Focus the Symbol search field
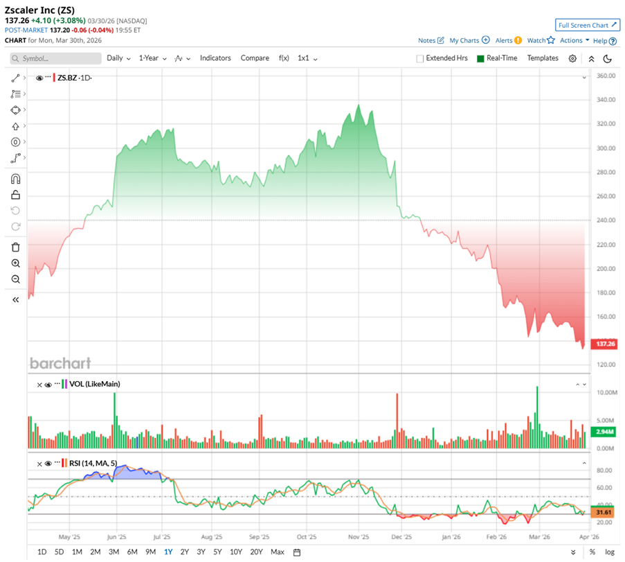Image resolution: width=625 pixels, height=562 pixels. click(56, 58)
